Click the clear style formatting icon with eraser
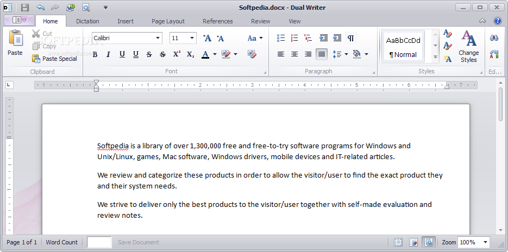 pyautogui.click(x=447, y=33)
